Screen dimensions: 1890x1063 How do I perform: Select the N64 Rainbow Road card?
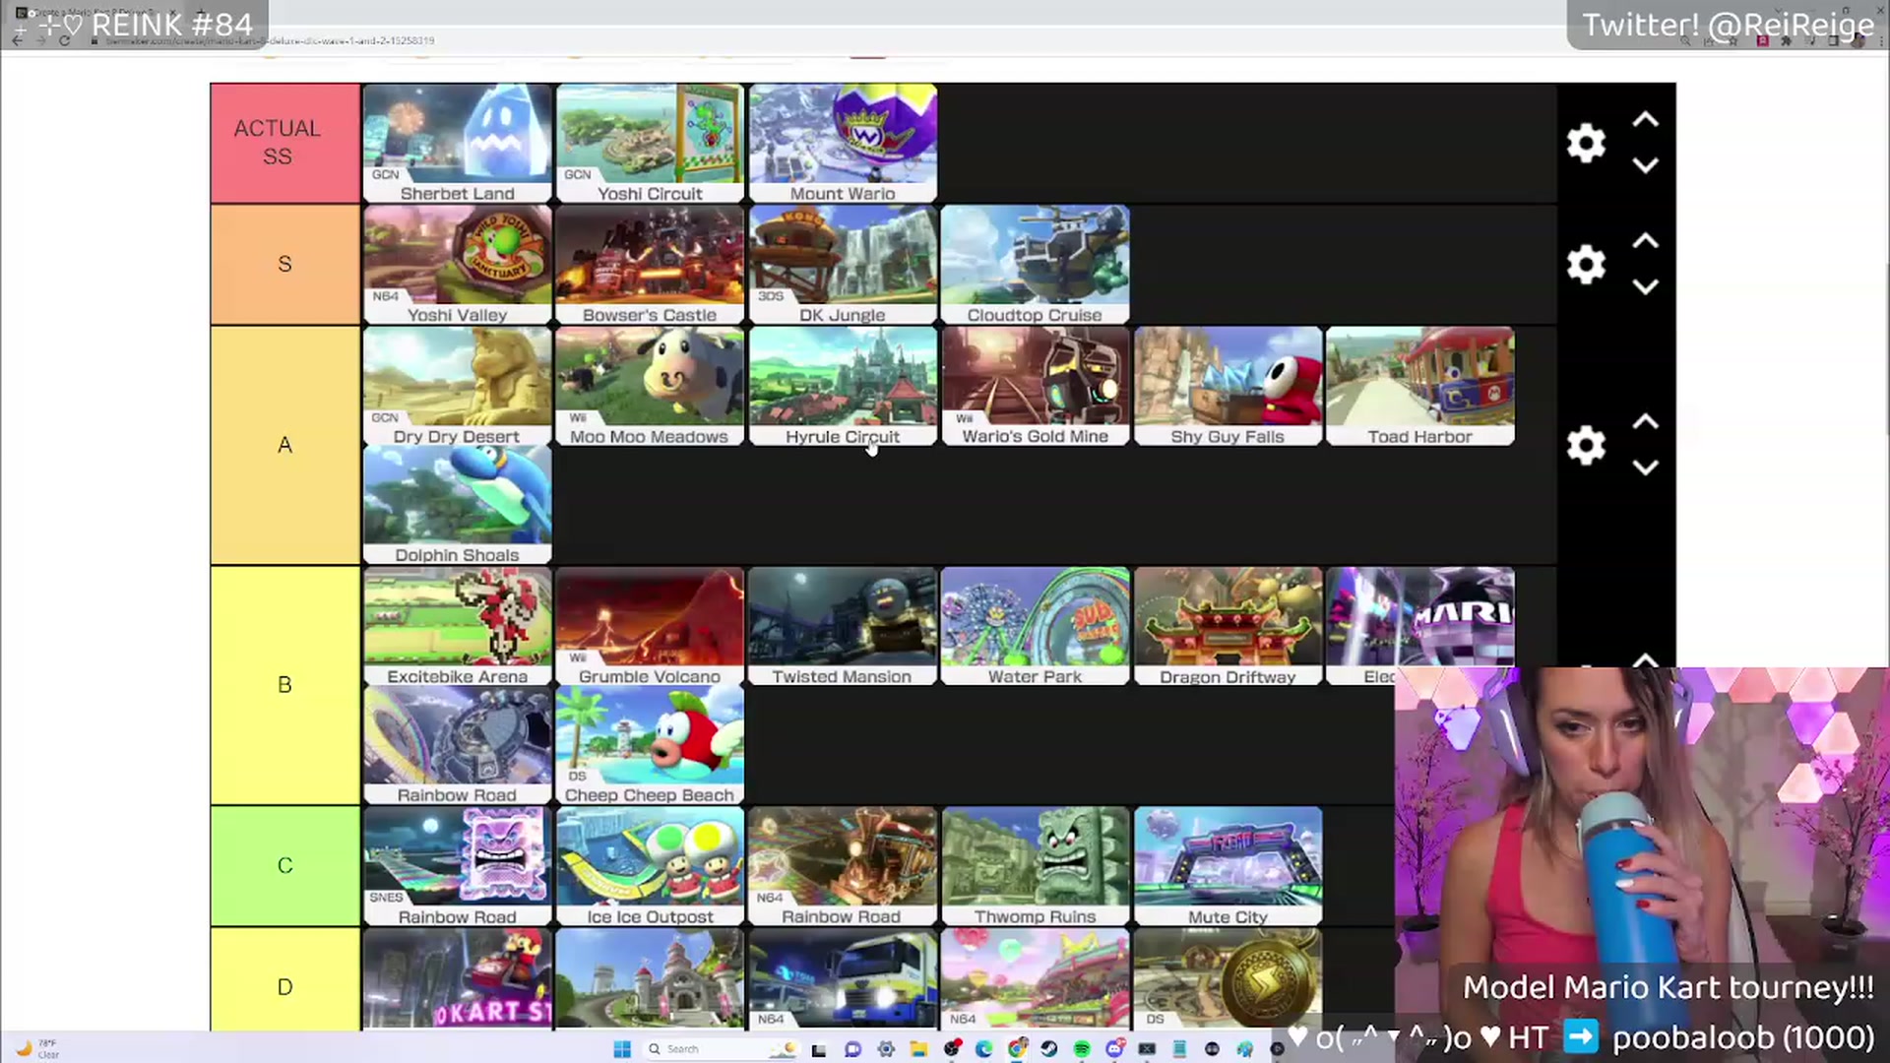click(843, 866)
